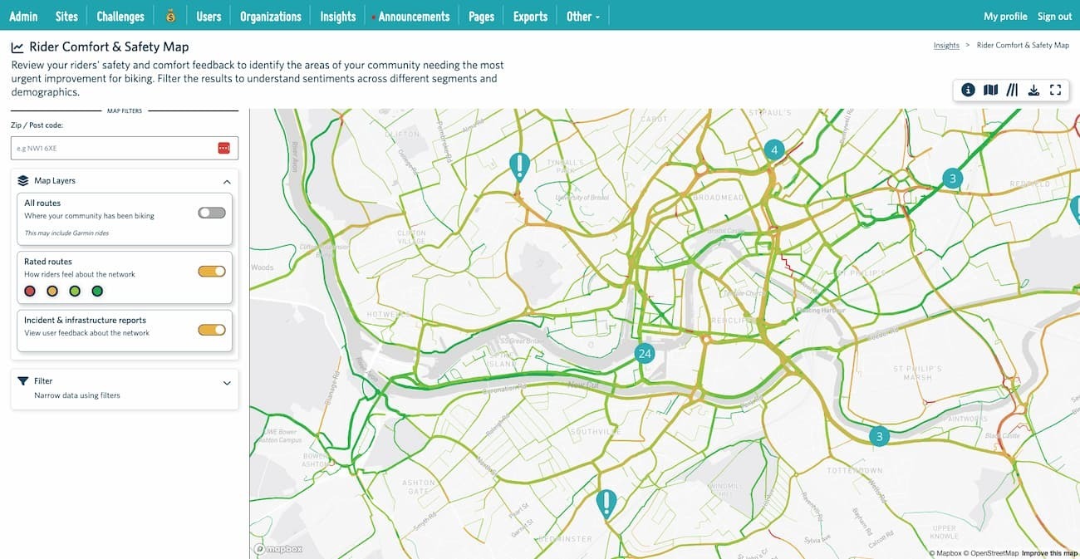
Task: Click the download export icon
Action: pyautogui.click(x=1033, y=89)
